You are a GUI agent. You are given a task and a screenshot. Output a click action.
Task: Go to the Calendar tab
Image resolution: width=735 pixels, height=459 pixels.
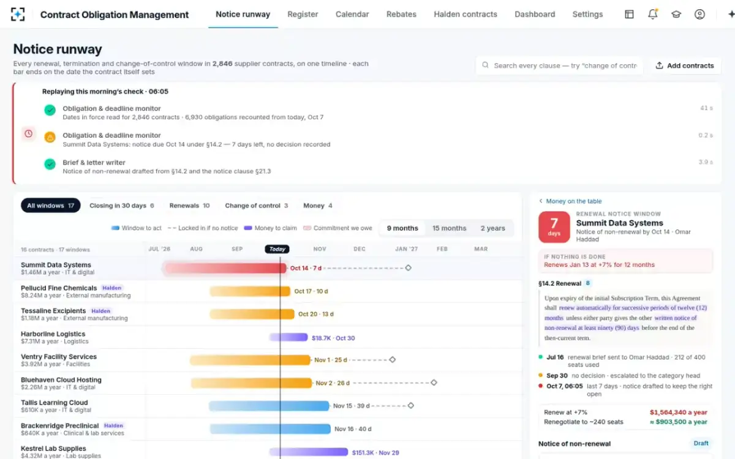click(x=352, y=14)
